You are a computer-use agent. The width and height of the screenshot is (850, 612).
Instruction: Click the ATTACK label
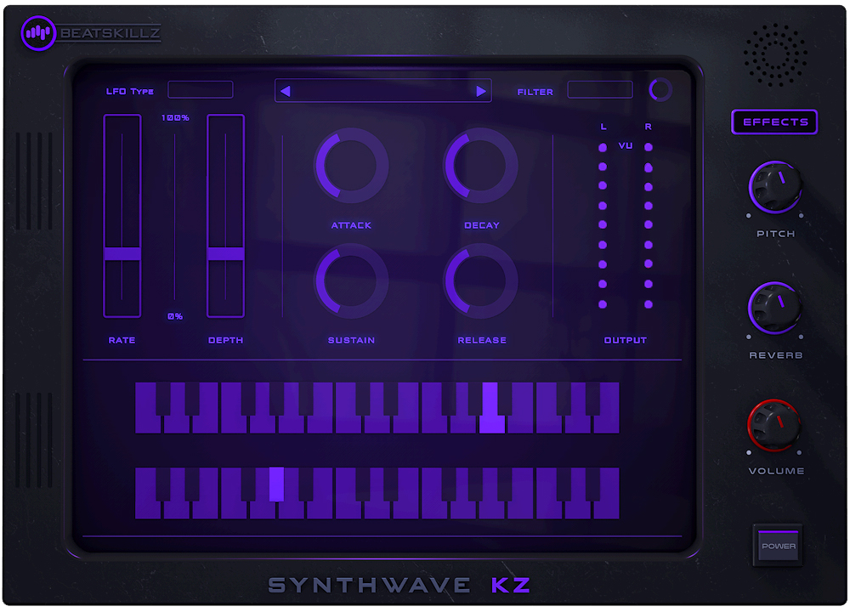pyautogui.click(x=351, y=225)
